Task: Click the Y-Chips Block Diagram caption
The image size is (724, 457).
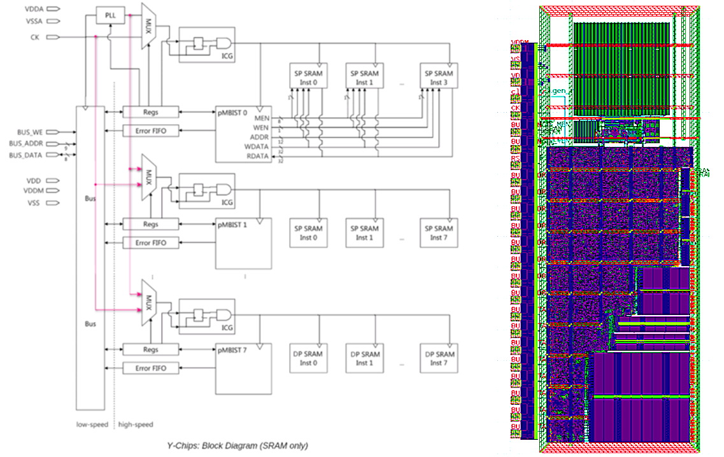Action: pyautogui.click(x=238, y=446)
